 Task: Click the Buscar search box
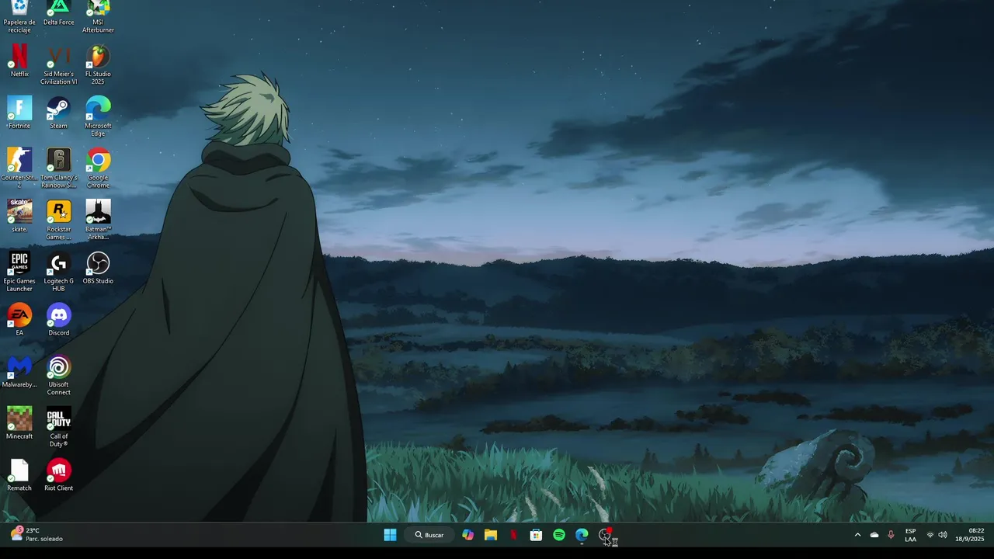coord(429,535)
